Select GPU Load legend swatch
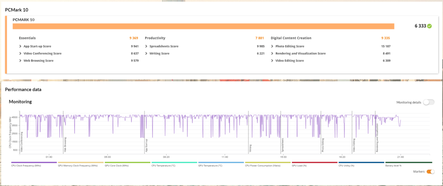443x186 pixels. (315, 163)
